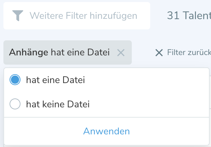Screen dimensions: 211x147
Task: Click the "31 Talent" result count
Action: click(188, 16)
